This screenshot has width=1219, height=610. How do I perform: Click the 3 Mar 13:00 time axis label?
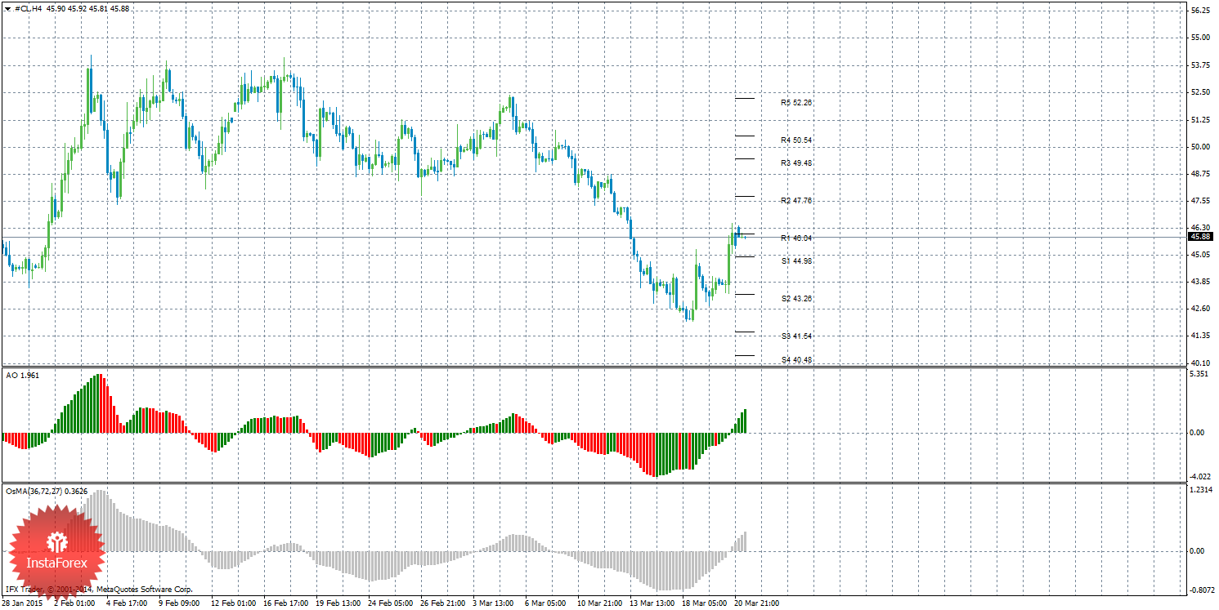(x=494, y=603)
